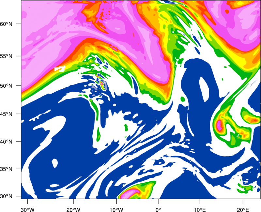Click the 55°N latitude label
This screenshot has height=212, width=261.
pos(6,56)
